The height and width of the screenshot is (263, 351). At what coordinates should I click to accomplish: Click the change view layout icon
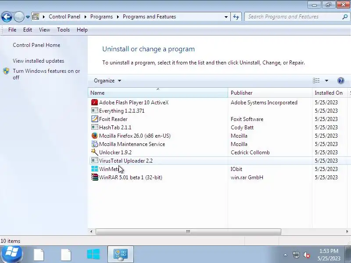[x=316, y=81]
